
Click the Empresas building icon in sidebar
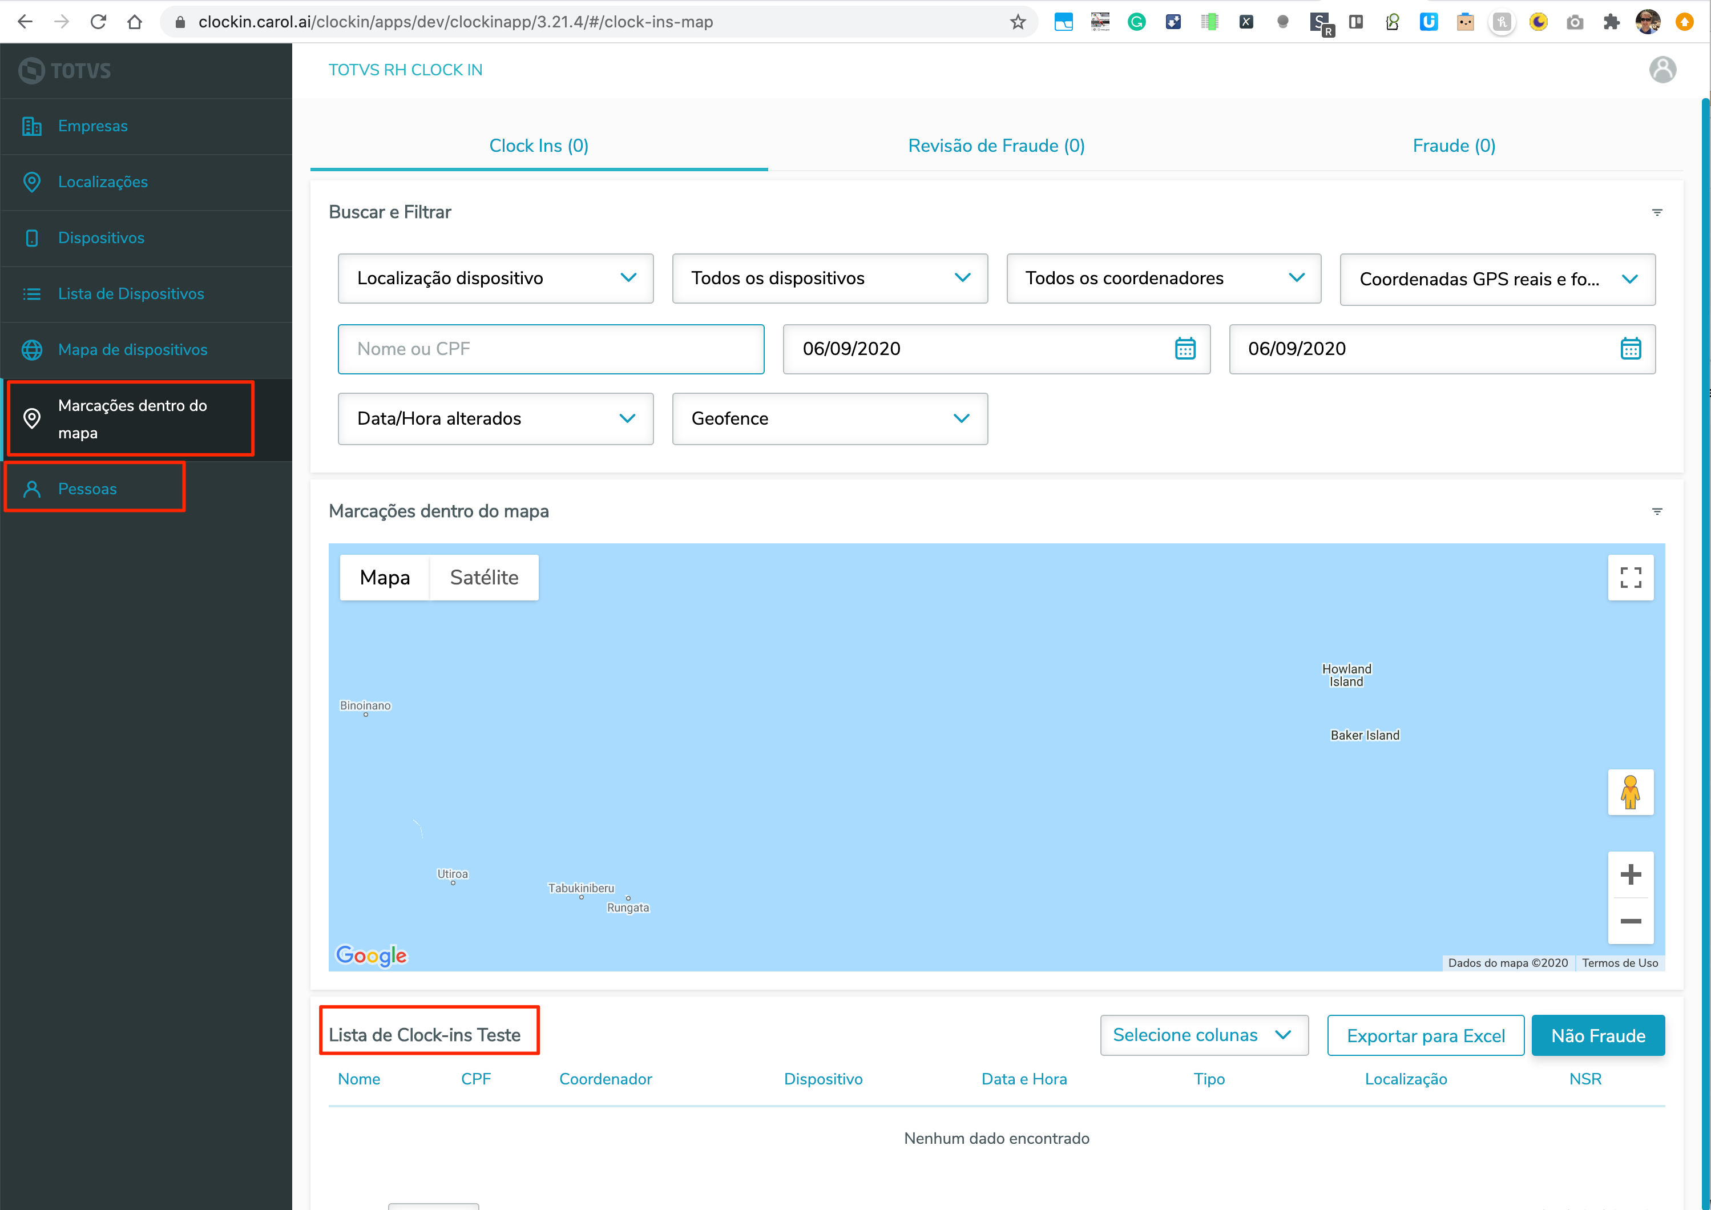pyautogui.click(x=31, y=126)
